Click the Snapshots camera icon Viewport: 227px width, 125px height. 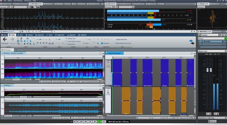click(x=102, y=43)
